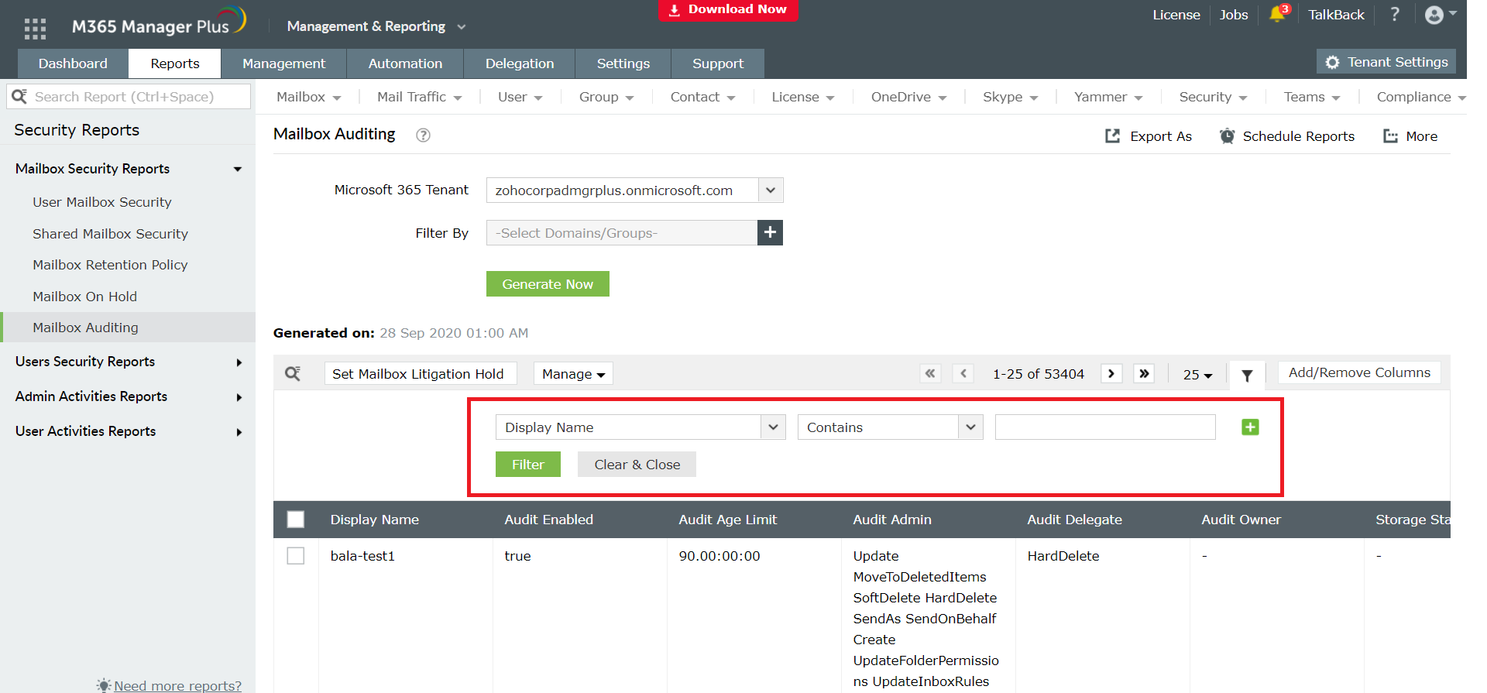The width and height of the screenshot is (1487, 693).
Task: Switch to the Dashboard tab
Action: pyautogui.click(x=73, y=63)
